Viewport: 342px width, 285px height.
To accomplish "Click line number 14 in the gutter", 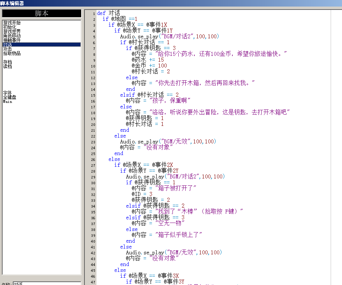I will click(93, 89).
